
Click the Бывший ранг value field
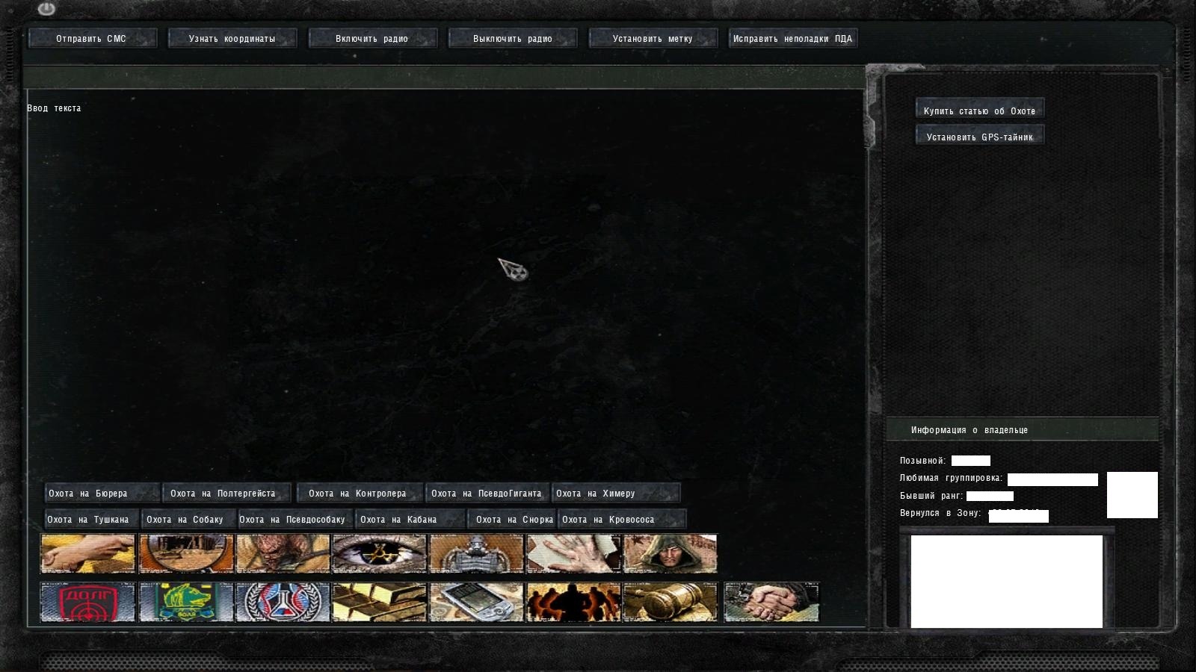point(990,496)
